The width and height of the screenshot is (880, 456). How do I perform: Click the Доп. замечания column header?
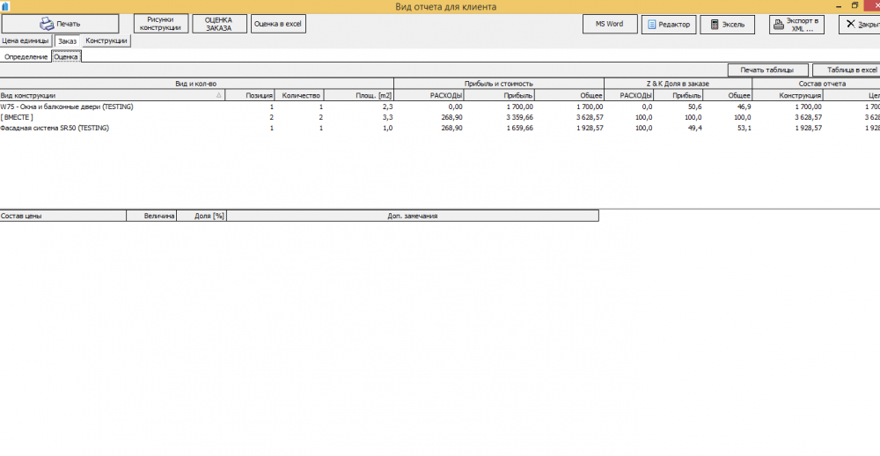tap(413, 216)
